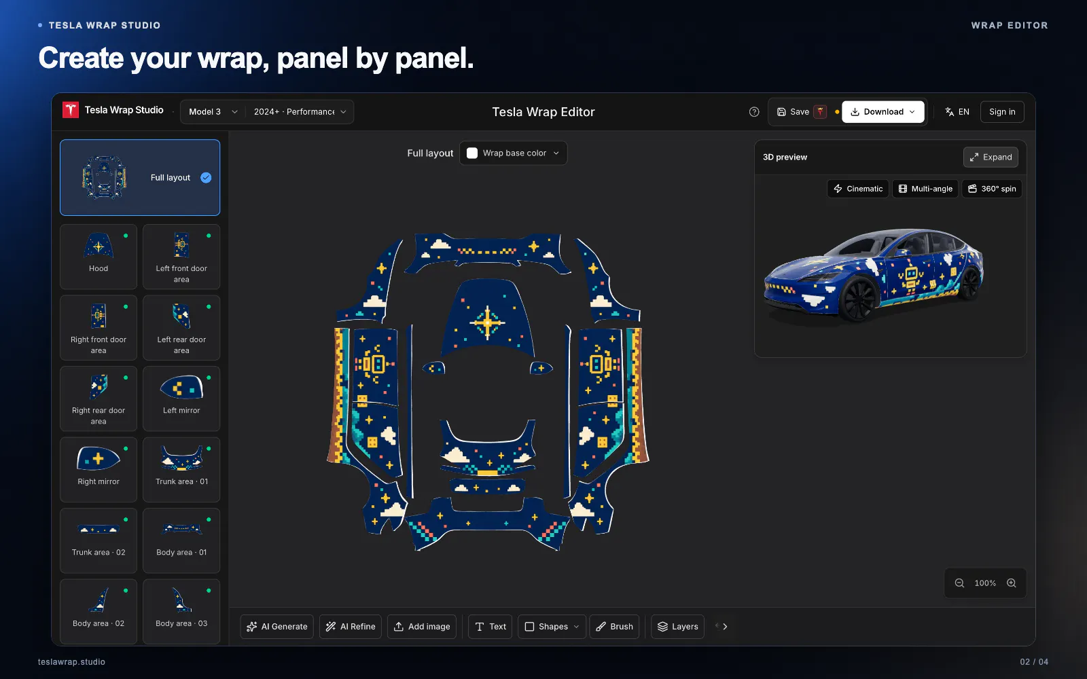
Task: Click the Expand 3D preview button
Action: pos(991,157)
